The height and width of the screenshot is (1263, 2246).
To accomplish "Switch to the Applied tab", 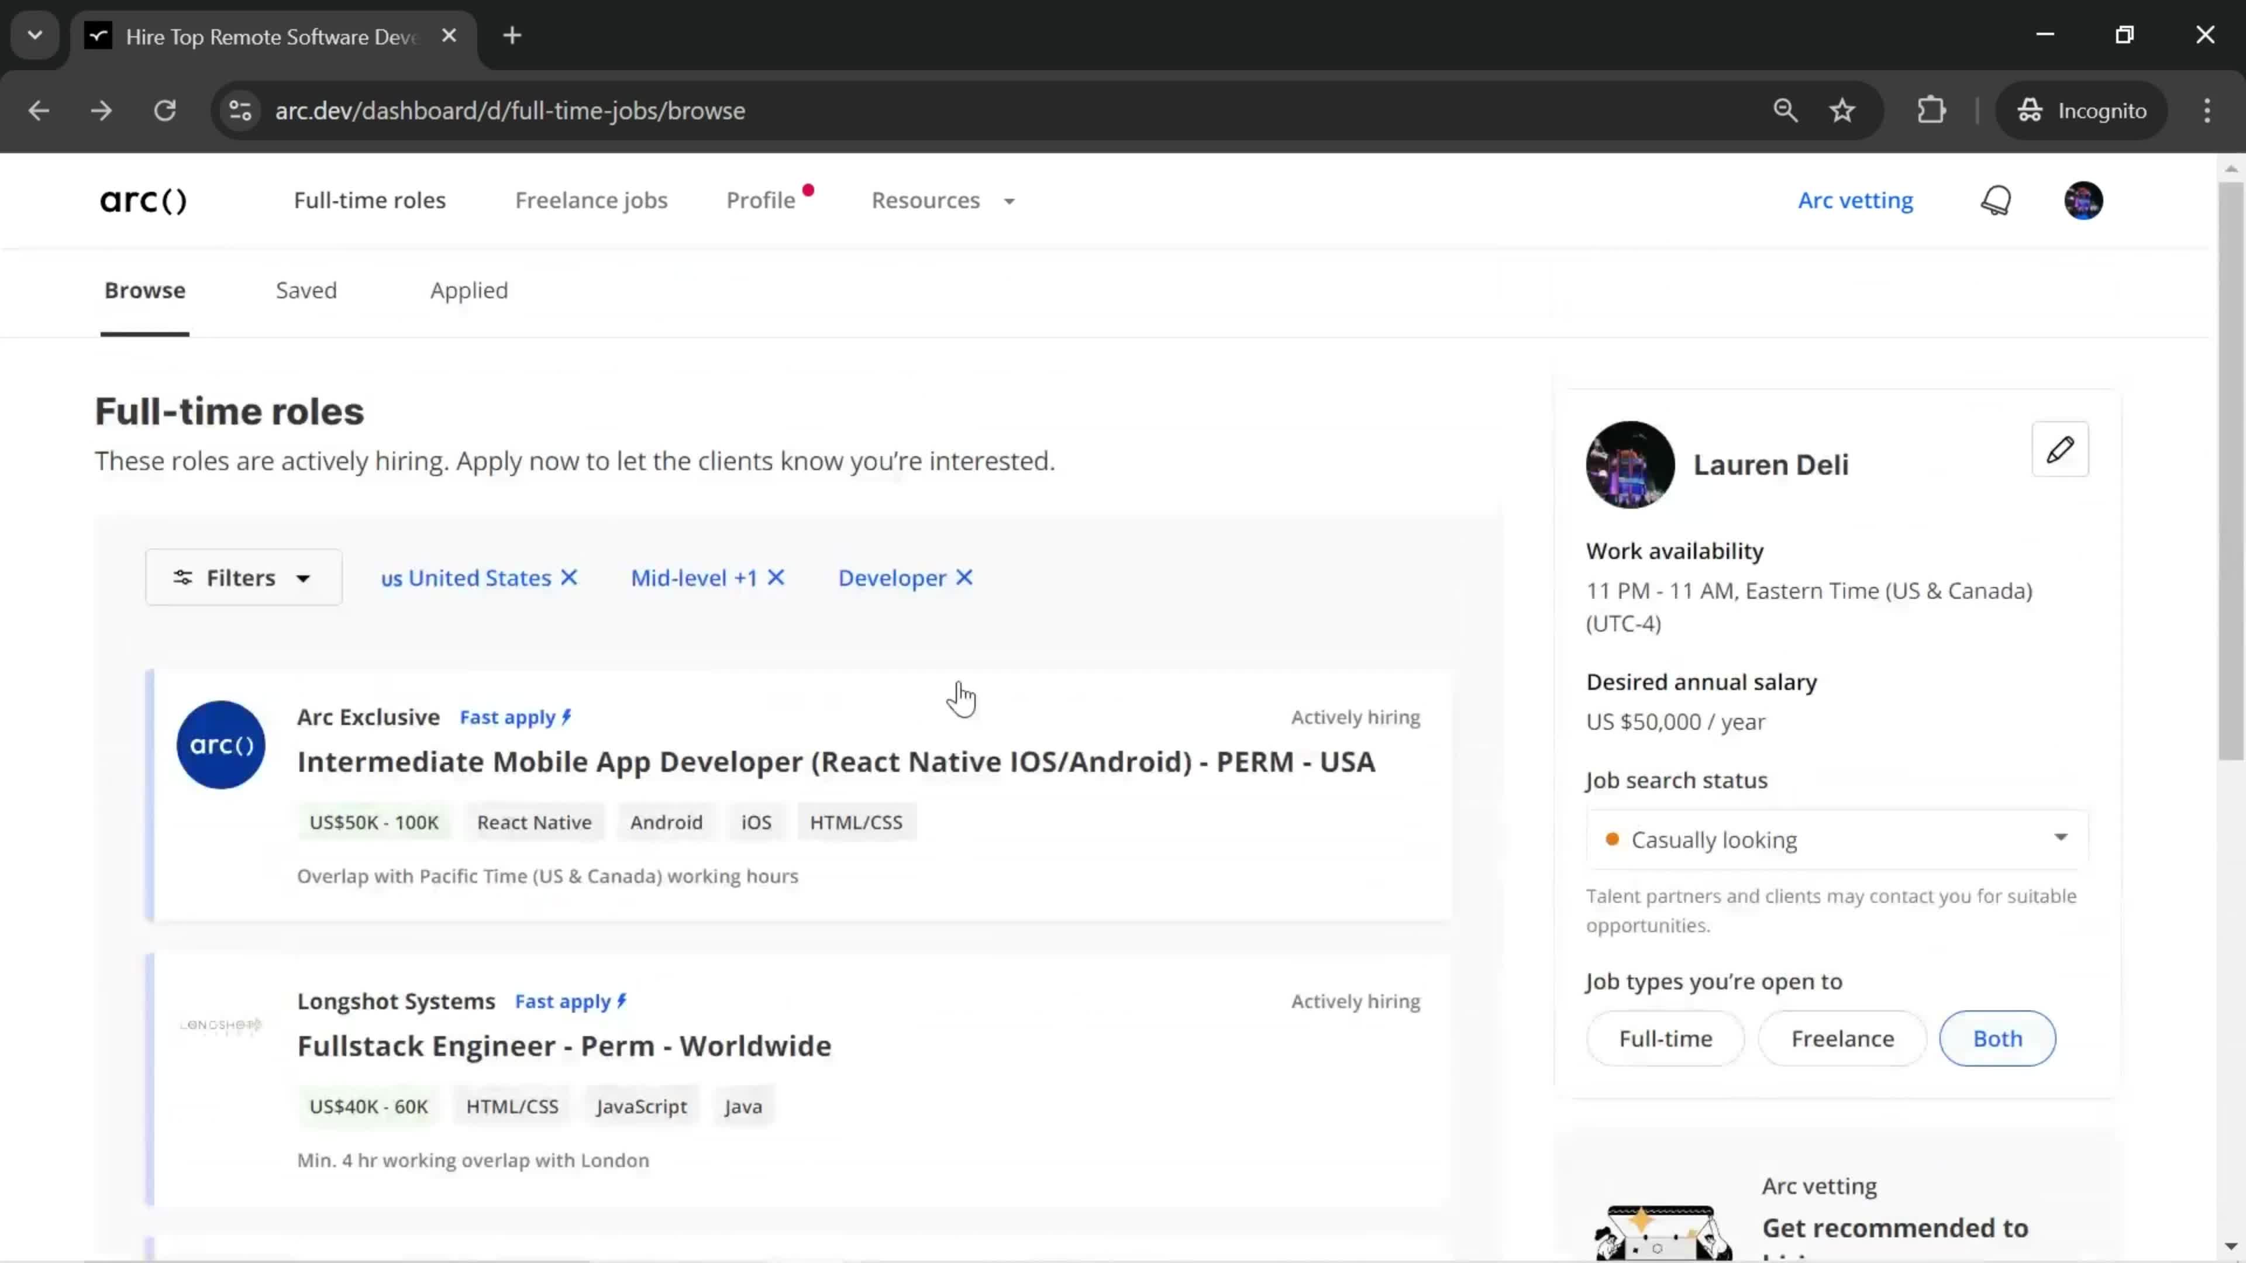I will tap(469, 290).
